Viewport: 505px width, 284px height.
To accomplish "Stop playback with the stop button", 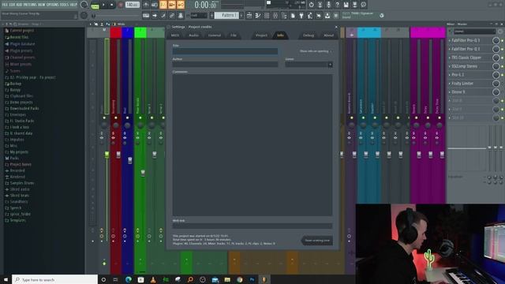I will 112,5.
